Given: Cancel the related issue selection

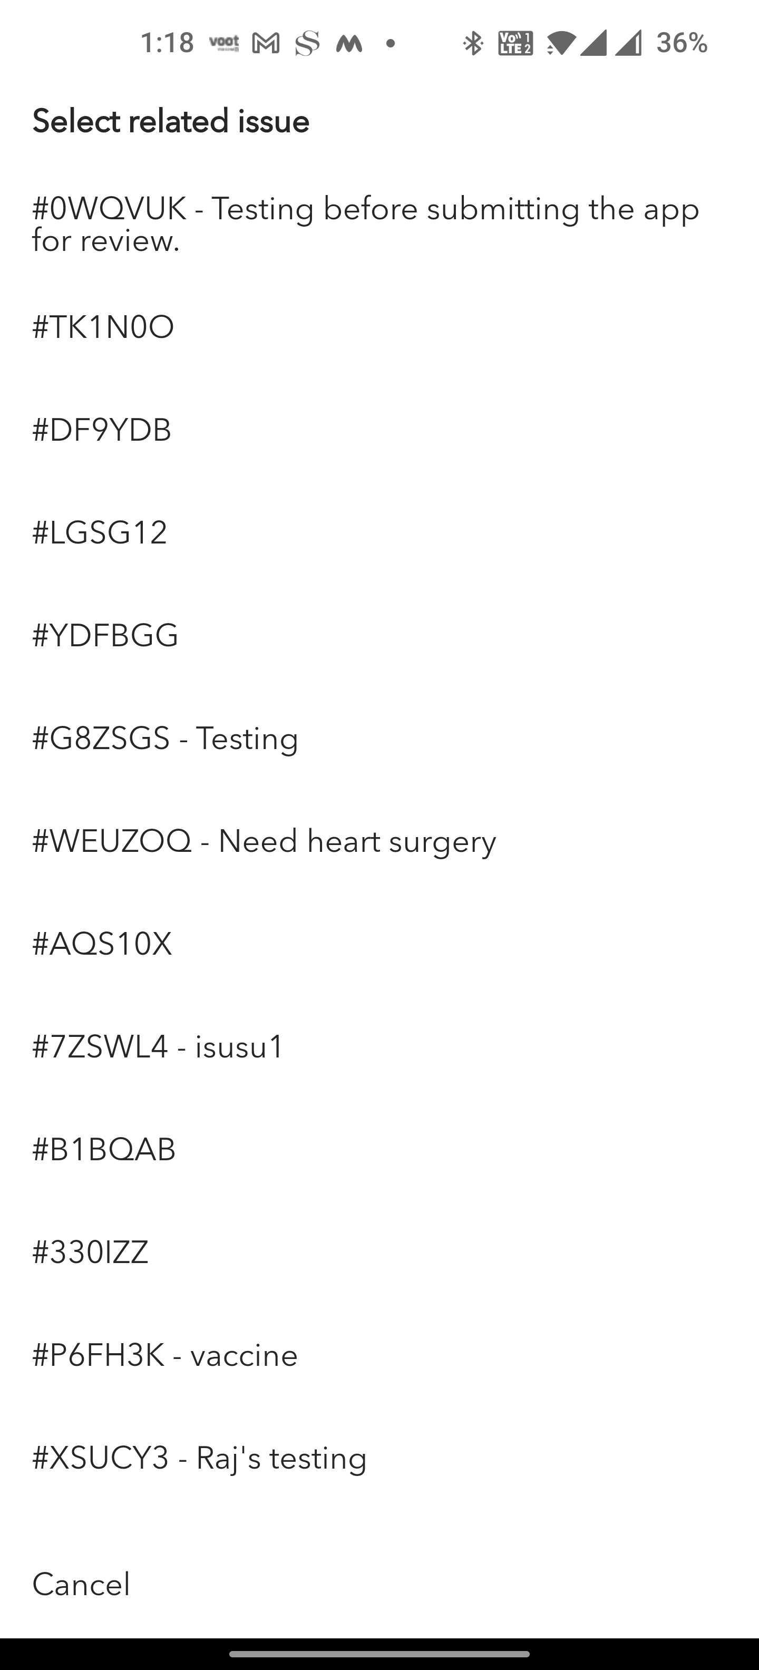Looking at the screenshot, I should pyautogui.click(x=81, y=1585).
